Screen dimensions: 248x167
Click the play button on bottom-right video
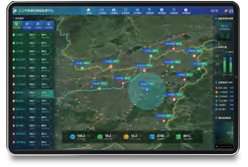(216, 146)
